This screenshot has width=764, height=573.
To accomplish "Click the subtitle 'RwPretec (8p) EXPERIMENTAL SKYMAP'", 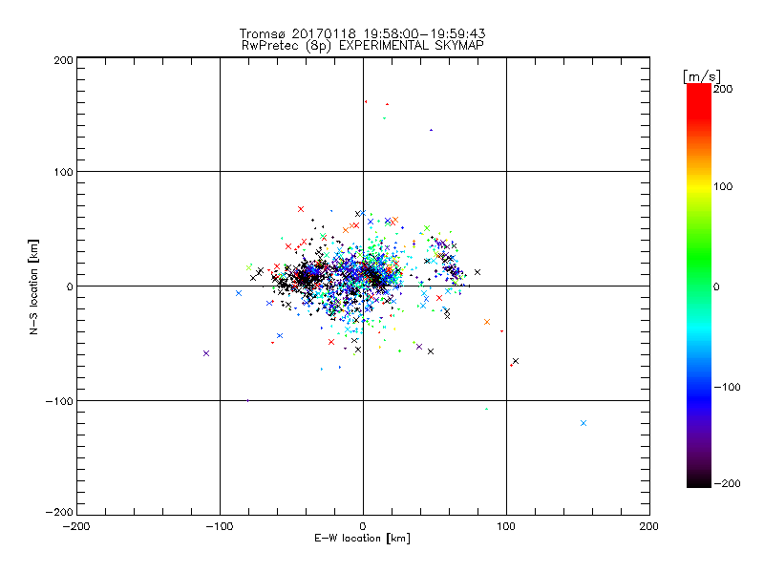I will [363, 46].
